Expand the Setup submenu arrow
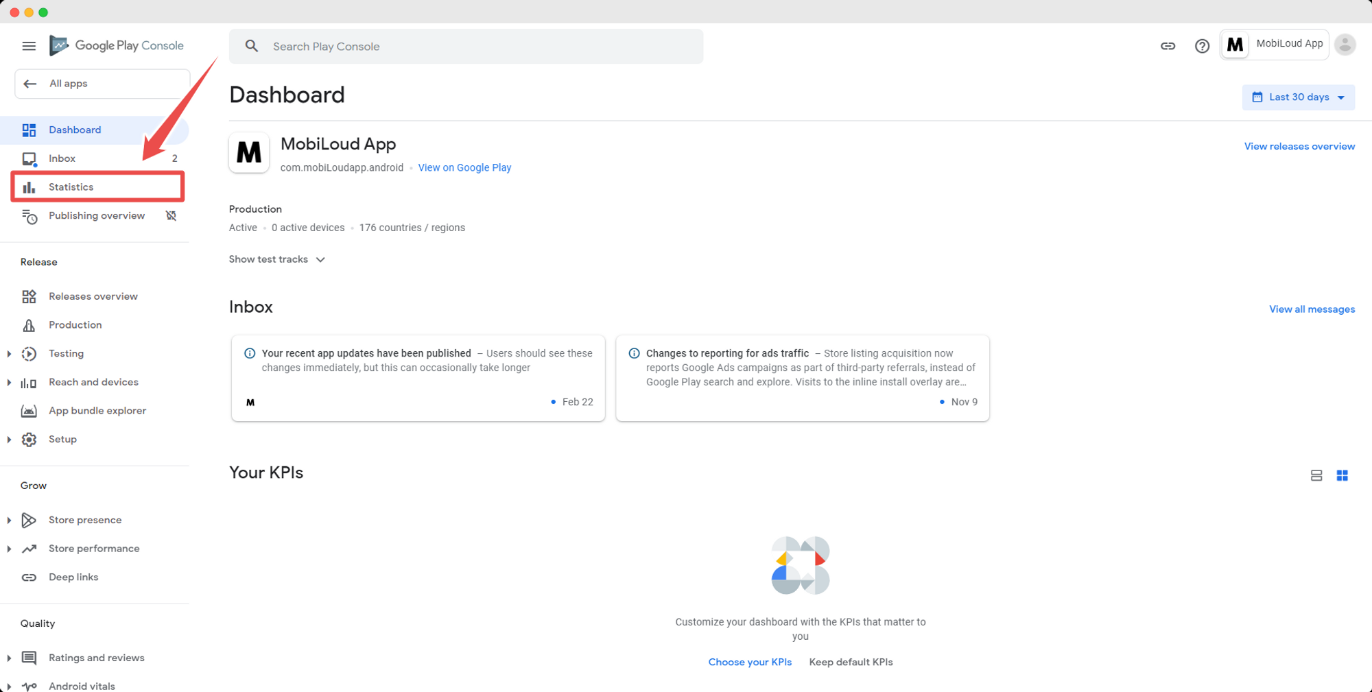 pos(9,440)
